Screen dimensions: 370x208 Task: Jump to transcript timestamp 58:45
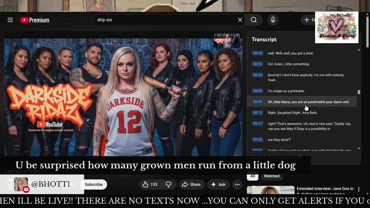point(257,102)
